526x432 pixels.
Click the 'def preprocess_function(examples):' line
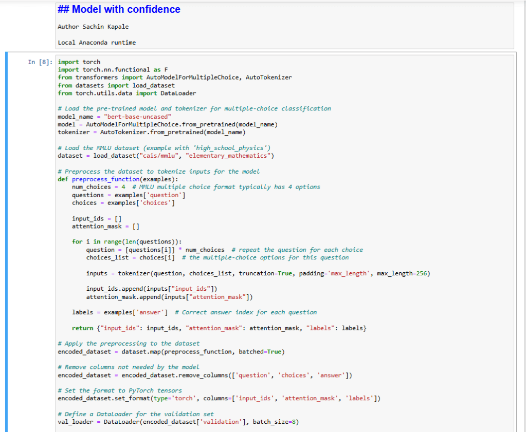pos(125,179)
